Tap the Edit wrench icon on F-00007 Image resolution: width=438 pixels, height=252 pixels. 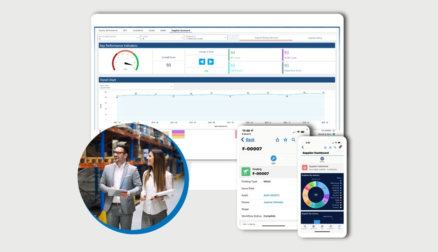pyautogui.click(x=274, y=159)
